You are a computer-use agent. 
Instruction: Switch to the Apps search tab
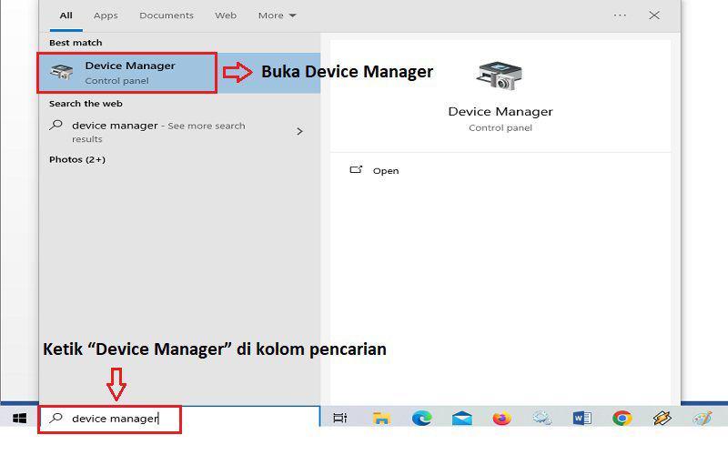(x=106, y=15)
